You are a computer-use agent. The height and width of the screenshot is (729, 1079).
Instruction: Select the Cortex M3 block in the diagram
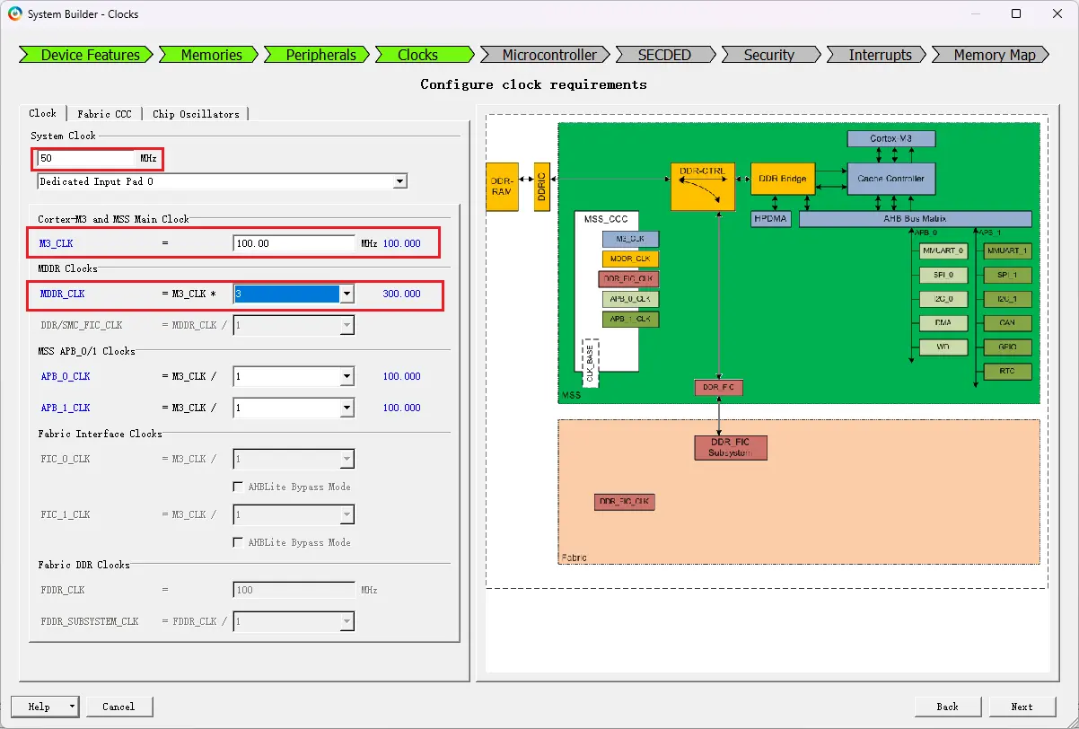[x=891, y=139]
